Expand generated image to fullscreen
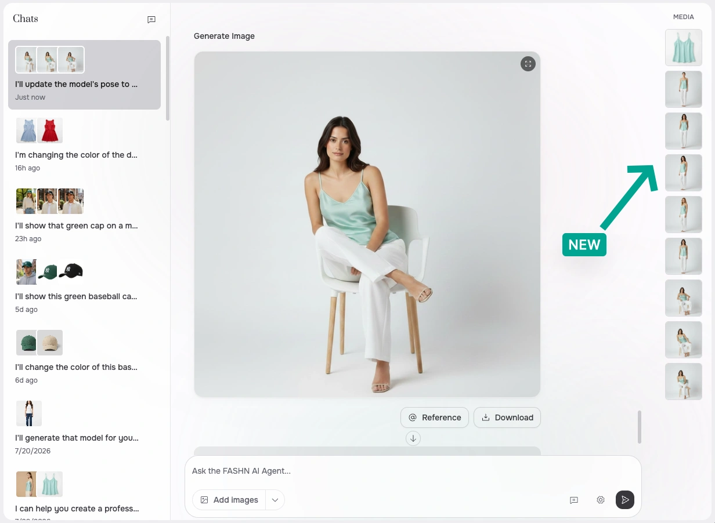 [x=528, y=64]
